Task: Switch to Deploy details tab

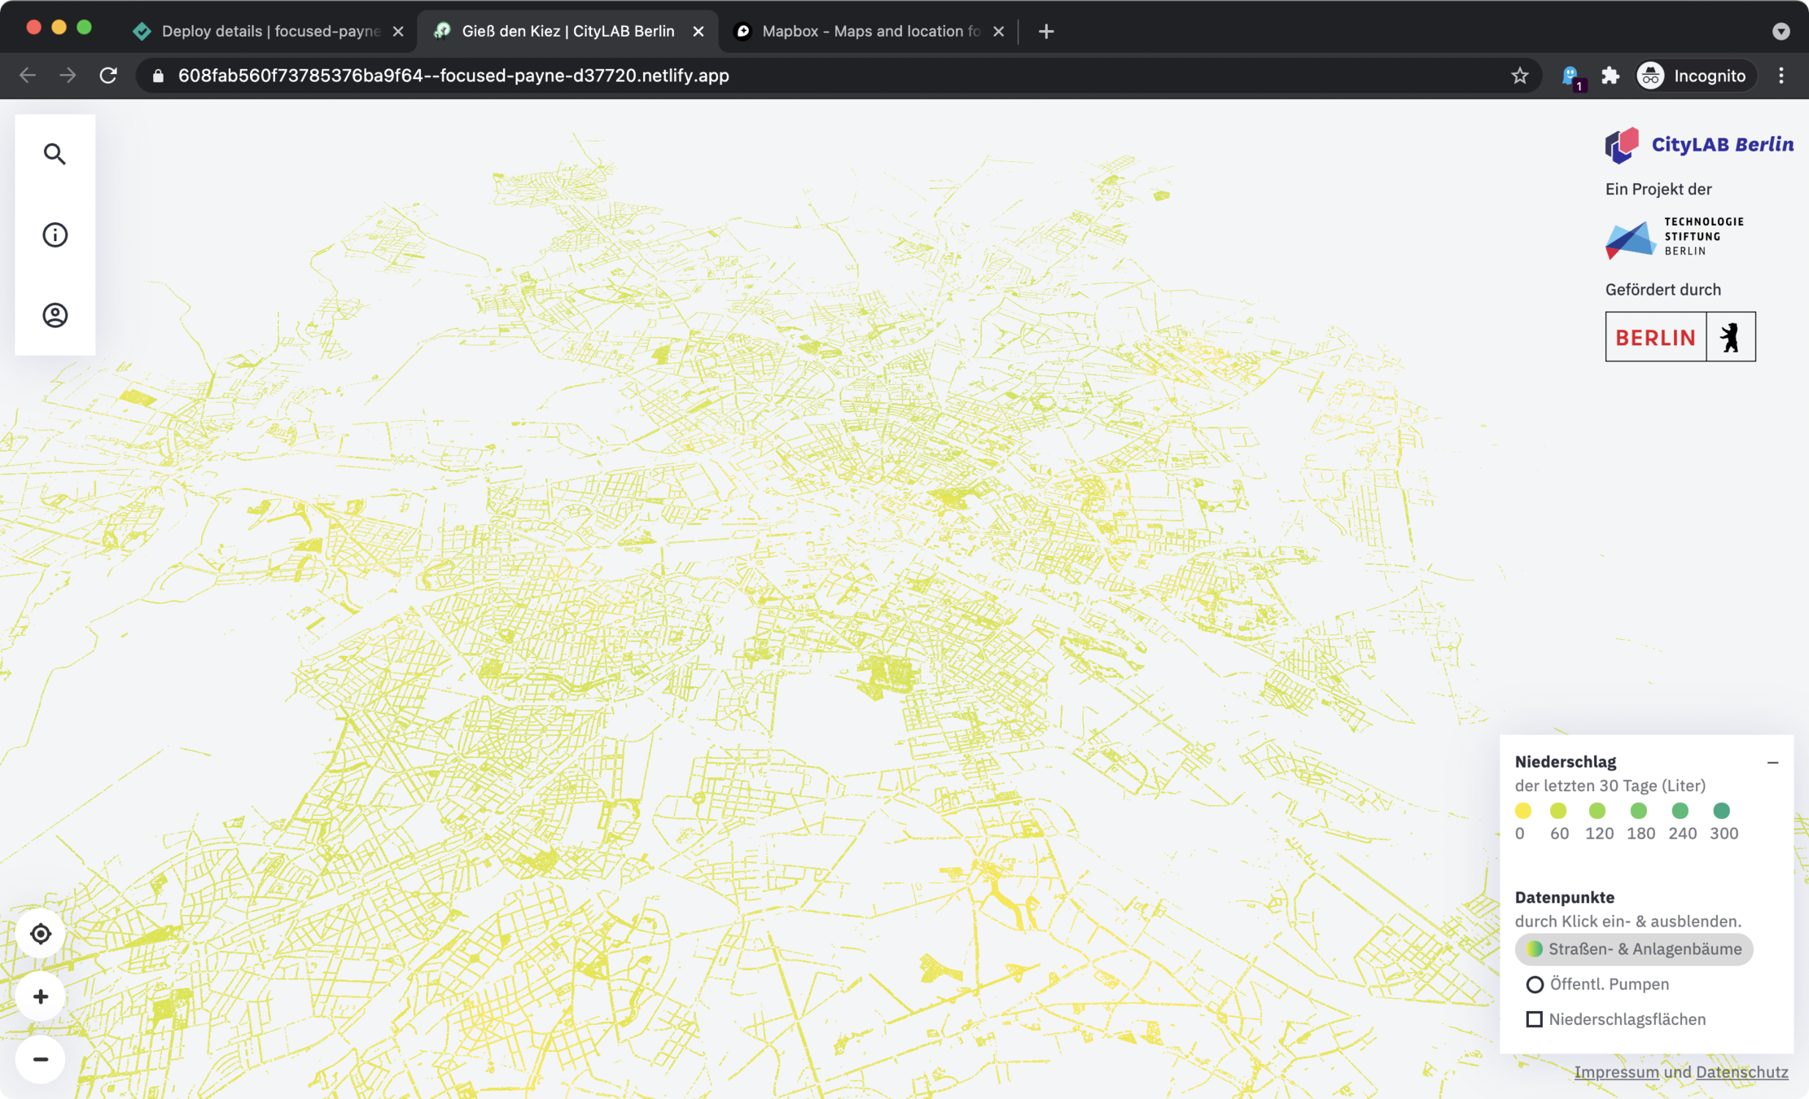Action: (x=269, y=31)
